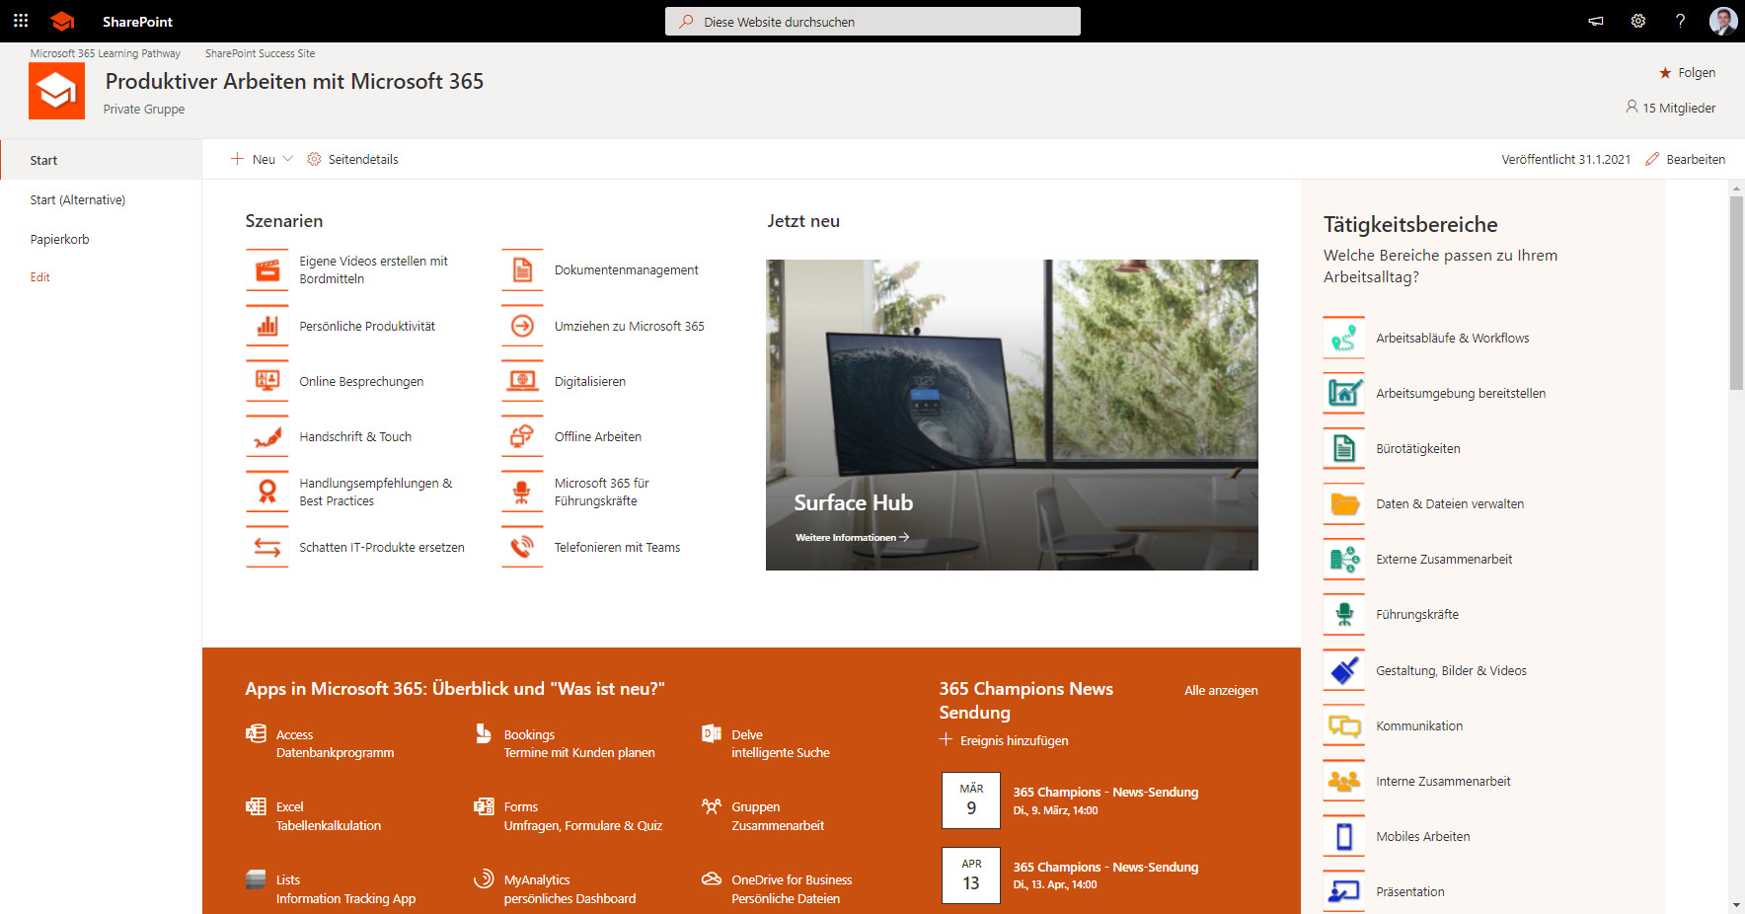Click the orange site logo icon
This screenshot has height=914, width=1745.
[56, 91]
